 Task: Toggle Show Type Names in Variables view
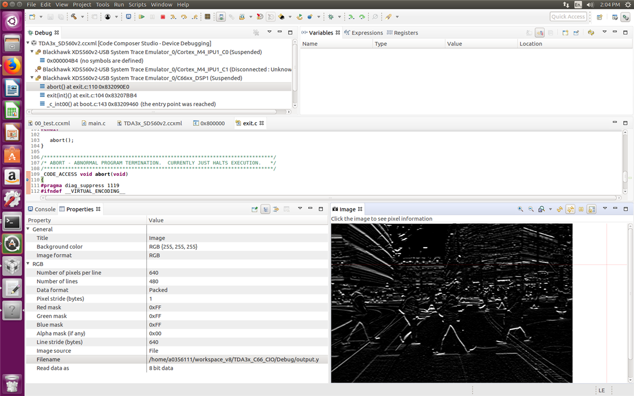point(529,32)
